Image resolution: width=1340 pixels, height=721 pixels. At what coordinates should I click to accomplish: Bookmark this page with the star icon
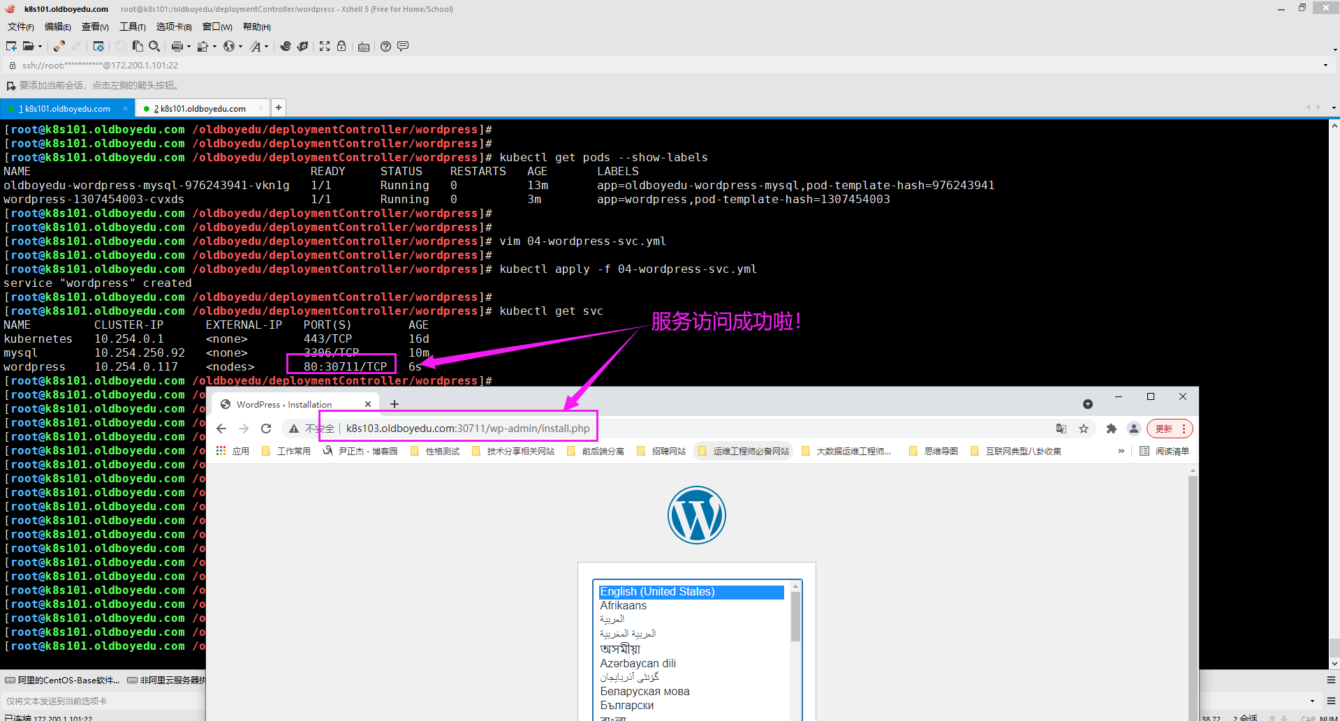click(x=1084, y=429)
